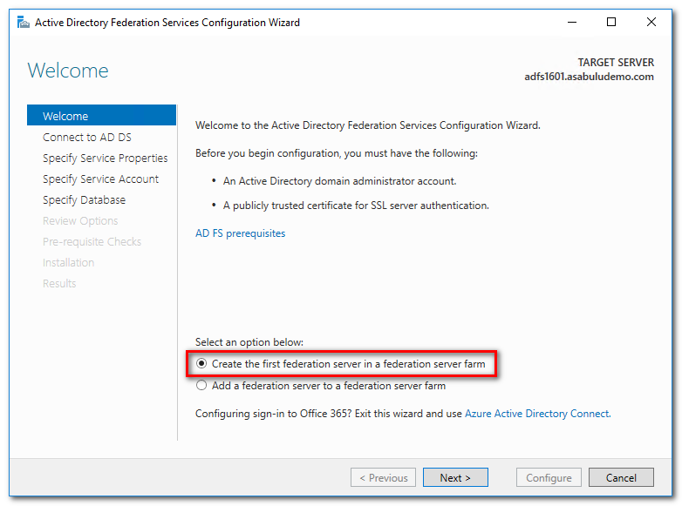
Task: Click the 'TARGET SERVER' label
Action: click(616, 63)
